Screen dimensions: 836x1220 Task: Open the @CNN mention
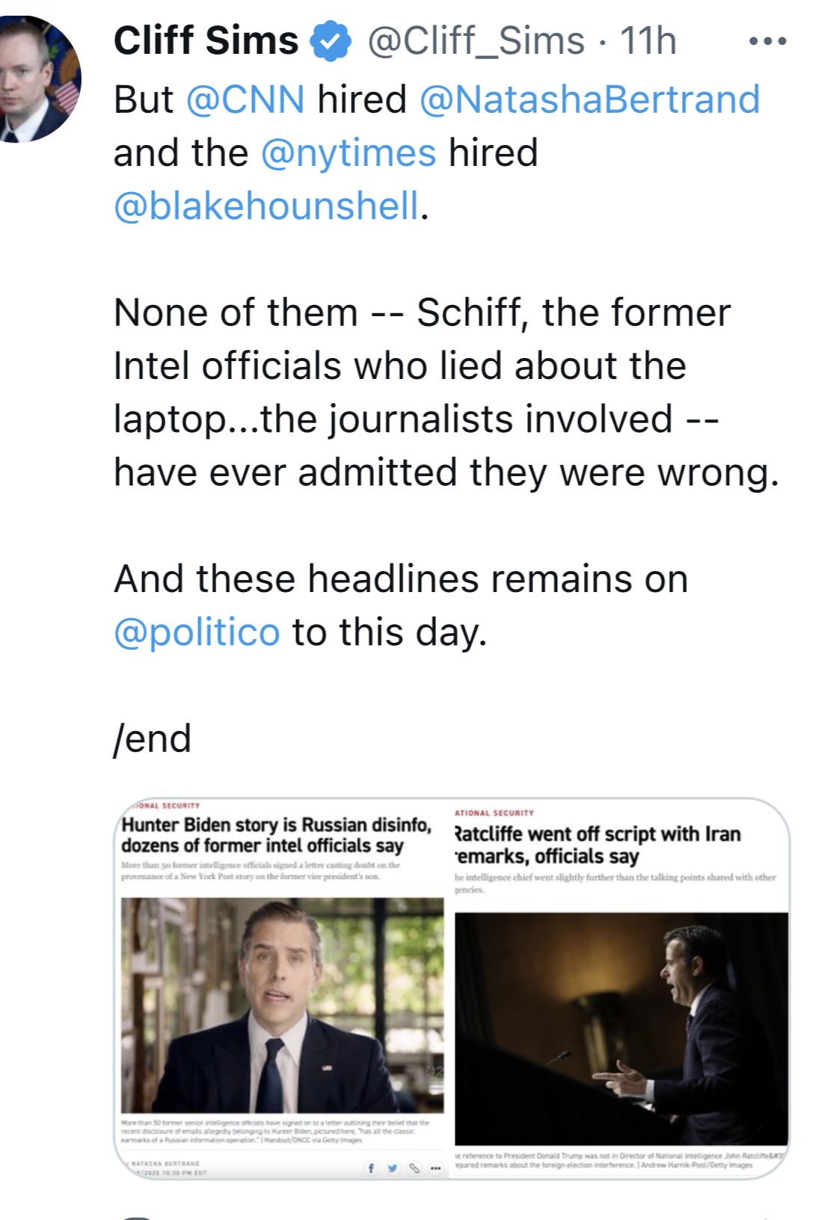(x=245, y=99)
